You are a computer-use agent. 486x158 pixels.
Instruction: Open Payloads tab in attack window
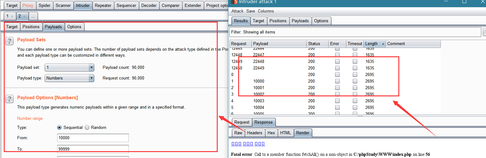[300, 21]
